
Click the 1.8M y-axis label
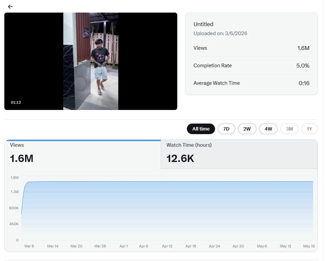pos(15,178)
